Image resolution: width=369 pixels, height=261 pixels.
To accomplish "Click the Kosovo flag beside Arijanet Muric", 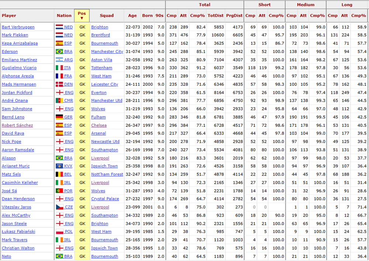I will click(59, 166).
